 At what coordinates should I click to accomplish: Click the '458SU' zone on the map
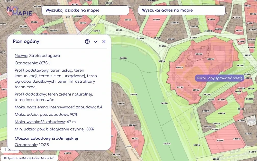[34, 22]
